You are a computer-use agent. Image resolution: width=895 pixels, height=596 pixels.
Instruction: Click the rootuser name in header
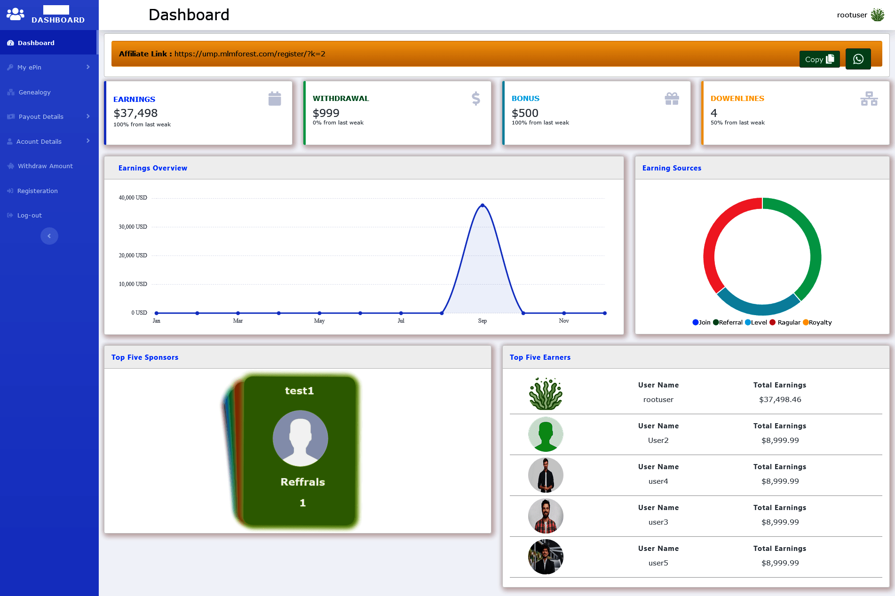(852, 15)
